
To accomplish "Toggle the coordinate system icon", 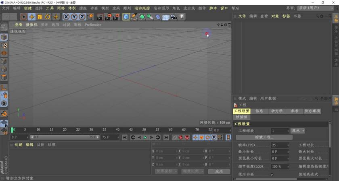I will (x=90, y=17).
